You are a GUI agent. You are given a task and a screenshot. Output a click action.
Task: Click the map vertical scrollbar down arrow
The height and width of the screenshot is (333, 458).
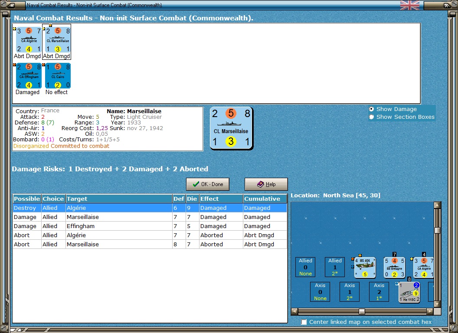click(437, 304)
